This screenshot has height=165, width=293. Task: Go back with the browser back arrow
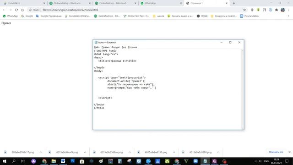pos(4,10)
